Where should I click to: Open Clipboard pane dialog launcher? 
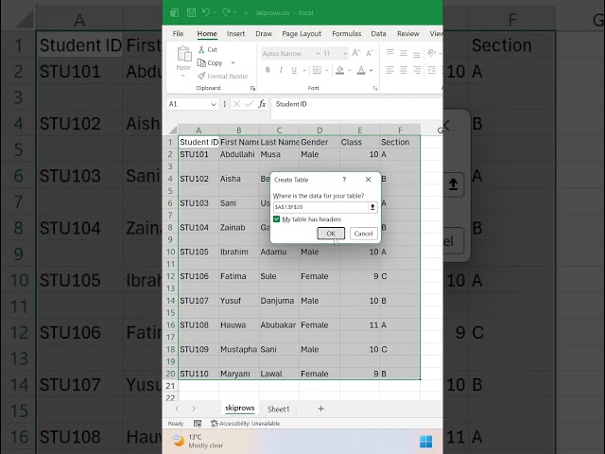pos(252,88)
